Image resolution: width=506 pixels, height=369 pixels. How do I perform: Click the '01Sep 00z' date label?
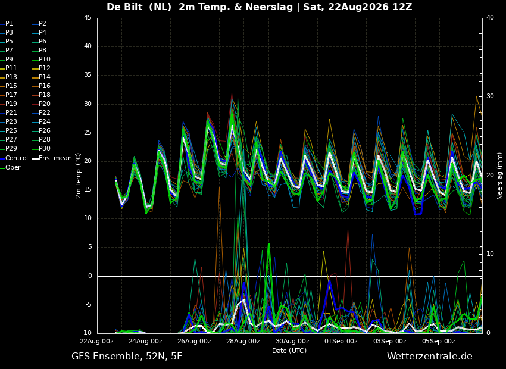[x=341, y=341]
